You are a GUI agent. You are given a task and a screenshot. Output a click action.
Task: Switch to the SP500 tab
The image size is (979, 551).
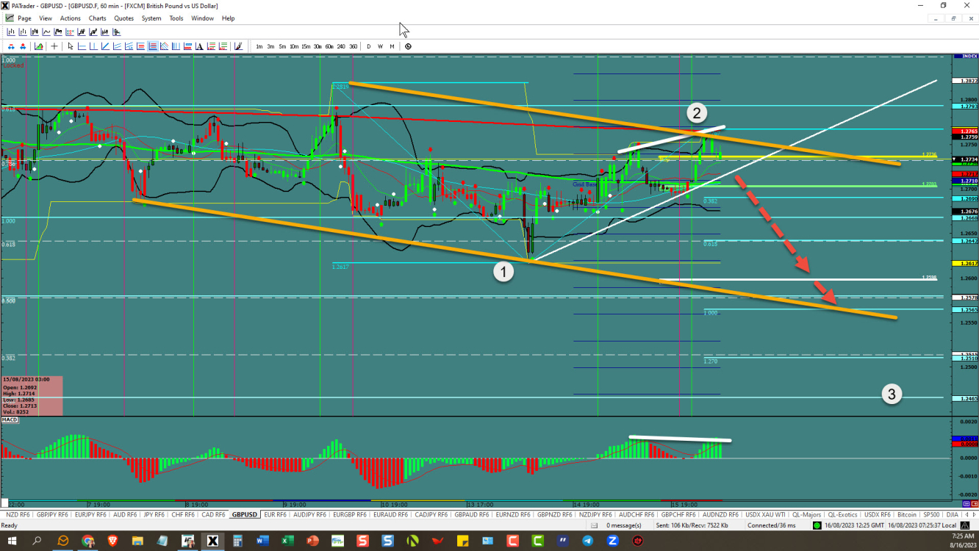pyautogui.click(x=931, y=514)
